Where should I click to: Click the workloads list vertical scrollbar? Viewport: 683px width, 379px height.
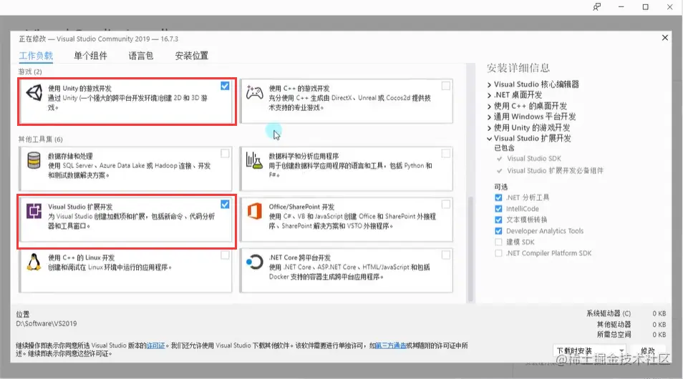470,250
